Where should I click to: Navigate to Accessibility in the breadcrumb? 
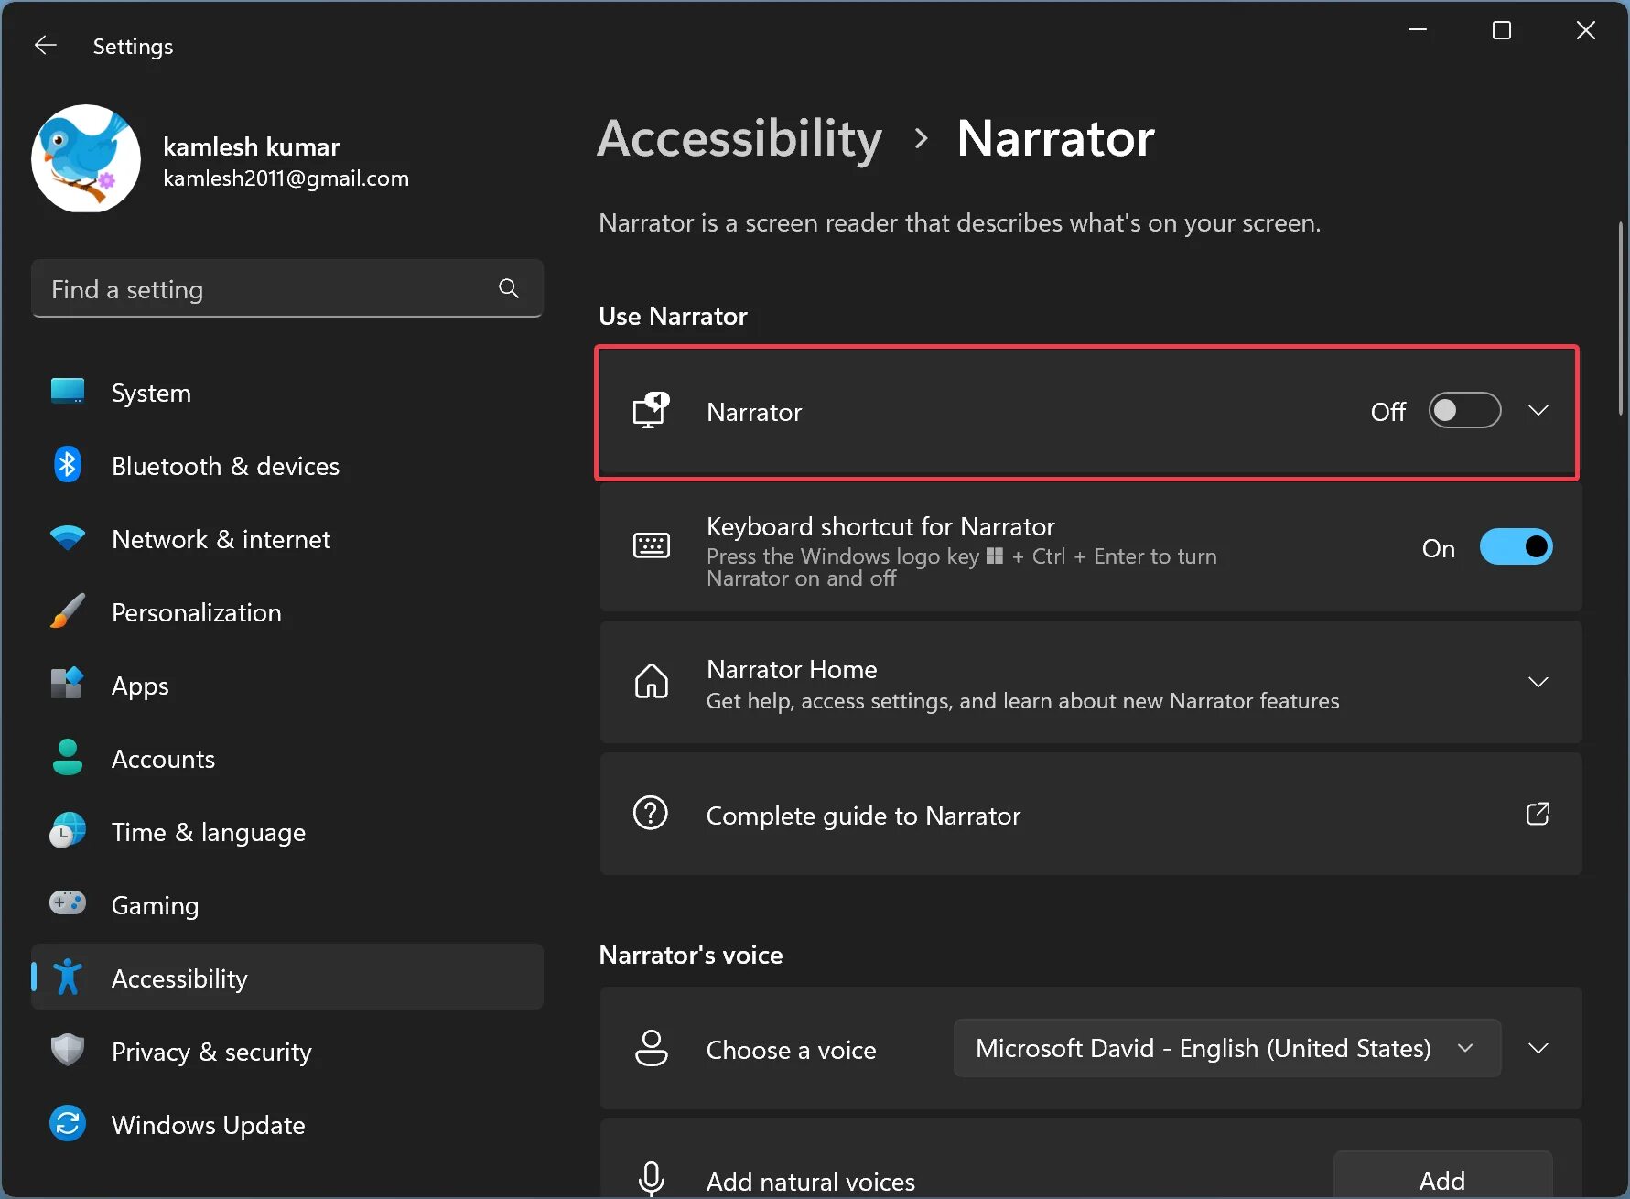coord(739,139)
